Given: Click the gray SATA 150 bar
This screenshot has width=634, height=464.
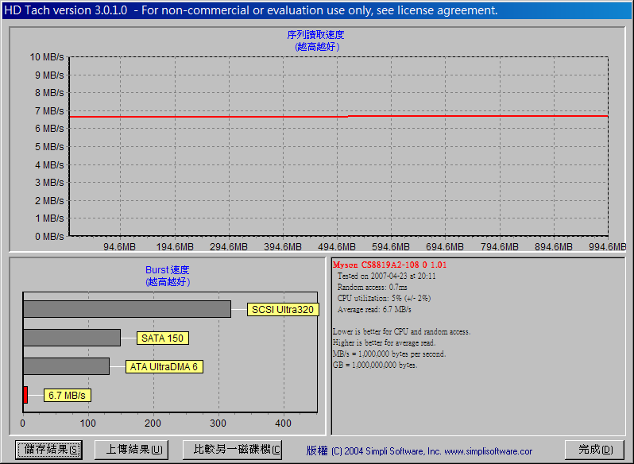Looking at the screenshot, I should [x=72, y=338].
